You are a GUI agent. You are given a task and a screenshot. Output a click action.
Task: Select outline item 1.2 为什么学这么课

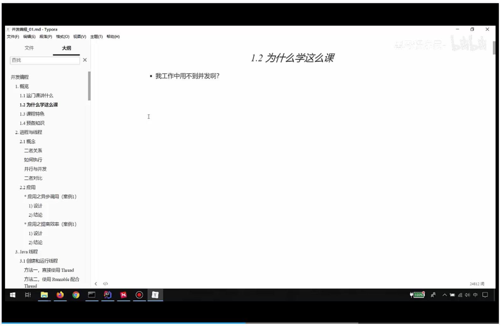39,105
